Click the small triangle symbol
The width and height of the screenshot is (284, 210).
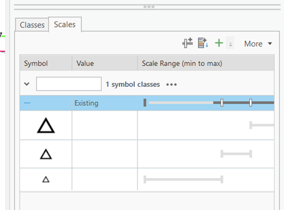click(x=46, y=180)
